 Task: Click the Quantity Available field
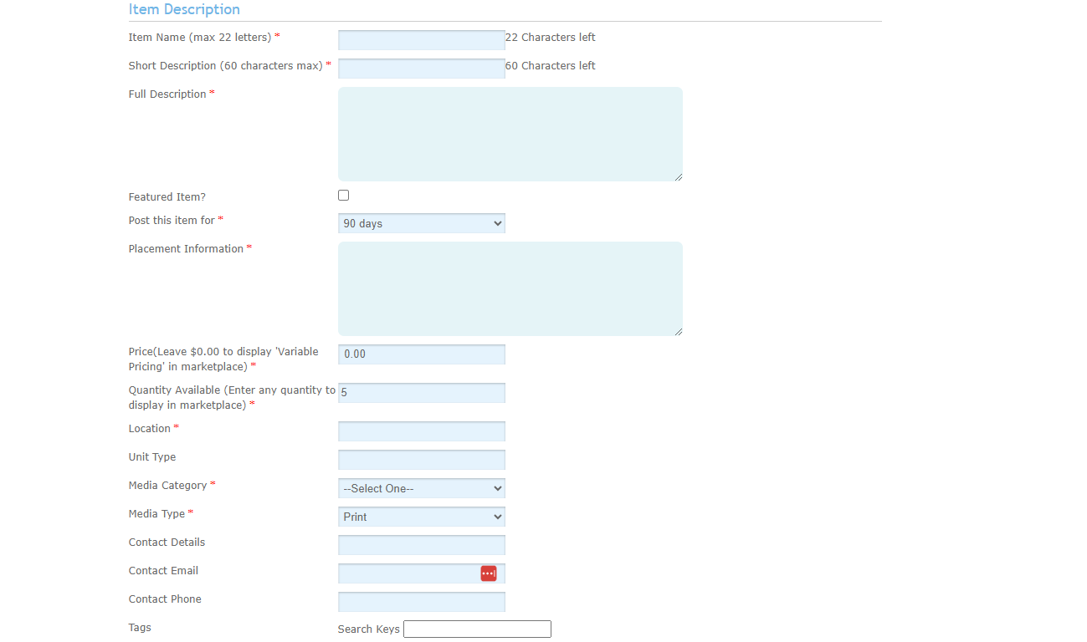click(x=421, y=393)
